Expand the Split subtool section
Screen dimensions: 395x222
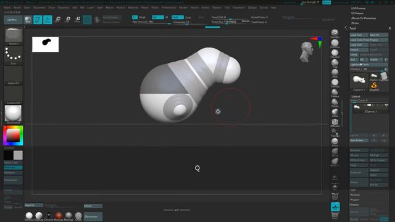point(353,190)
